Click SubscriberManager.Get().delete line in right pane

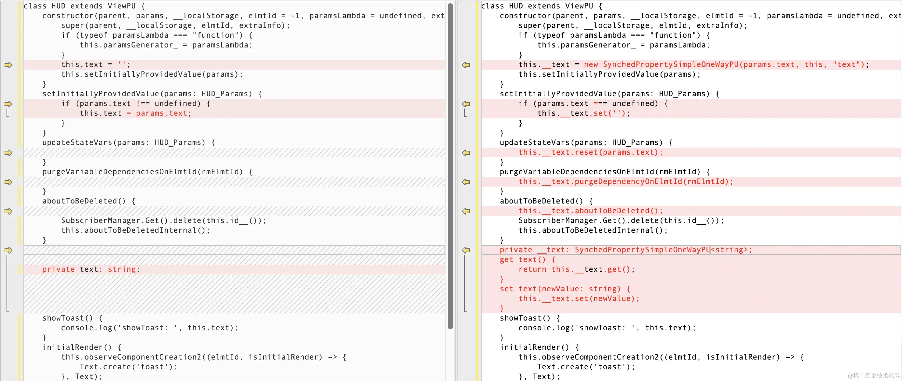click(621, 221)
